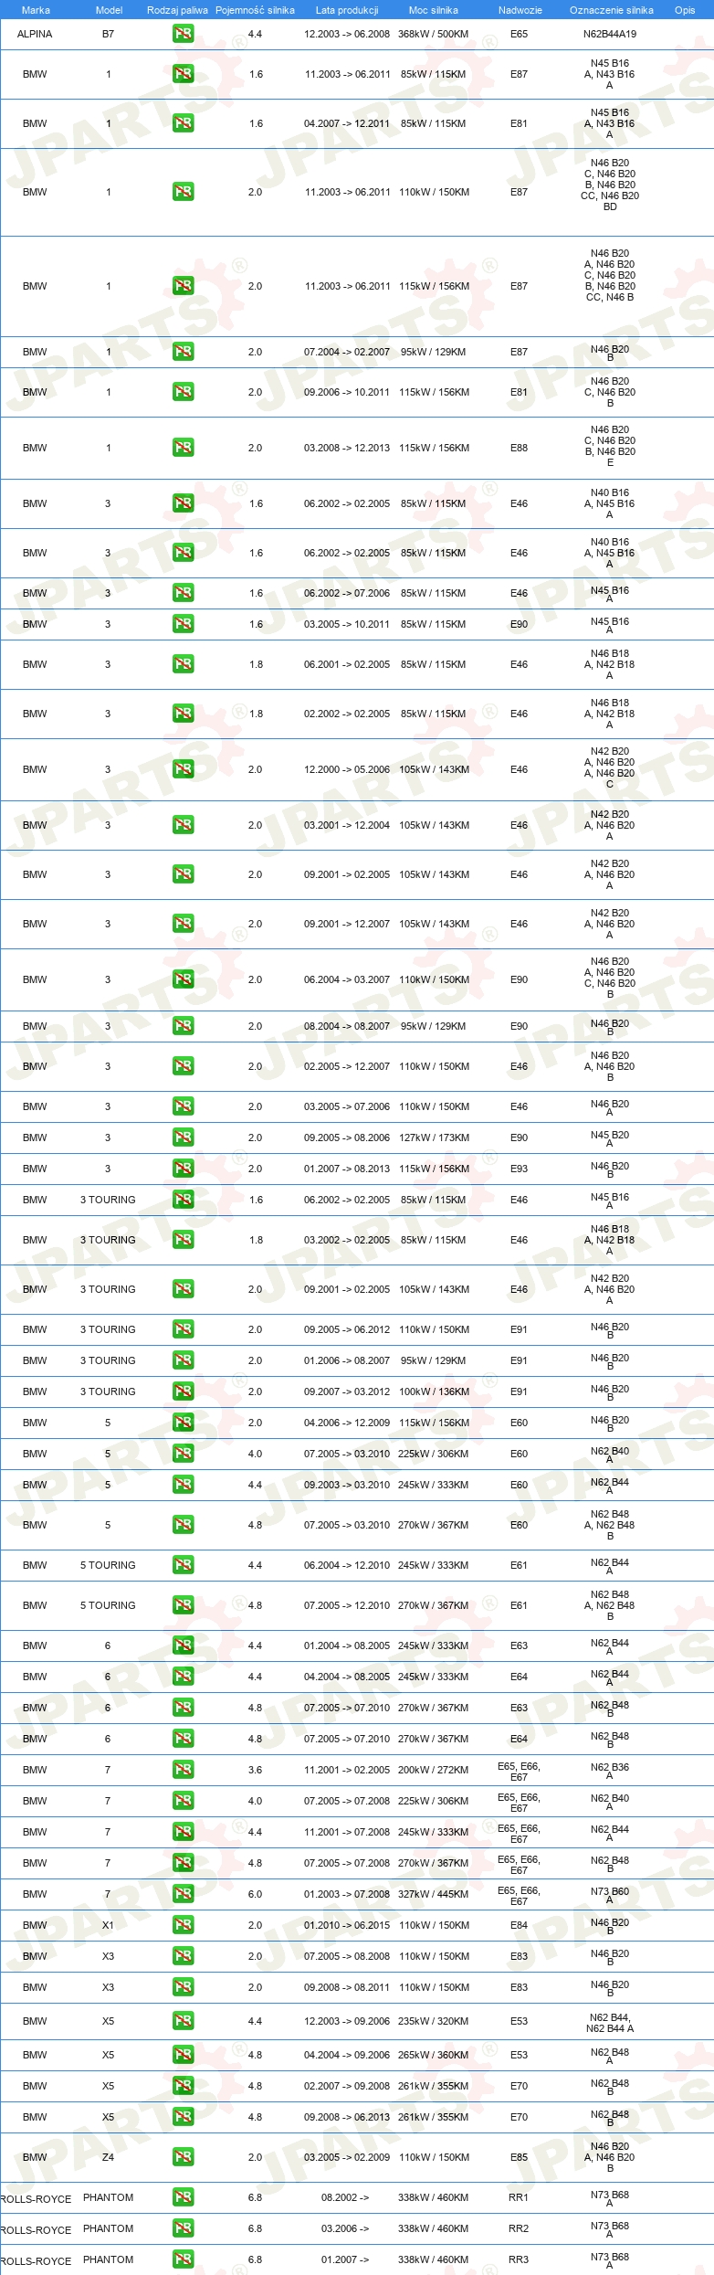Select the fuel icon for Rolls-Royce Phantom RR3
This screenshot has width=714, height=2275.
(183, 2259)
